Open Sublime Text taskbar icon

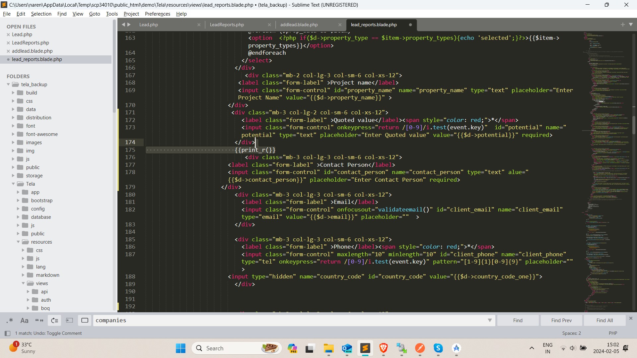[x=365, y=348]
